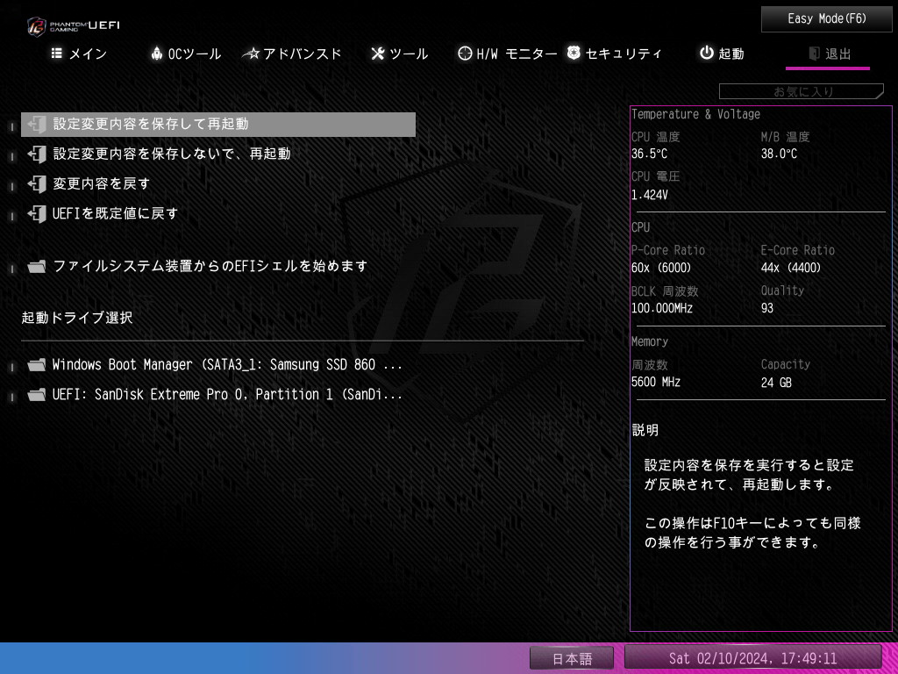Switch to the セキュリティ tab

[x=614, y=54]
